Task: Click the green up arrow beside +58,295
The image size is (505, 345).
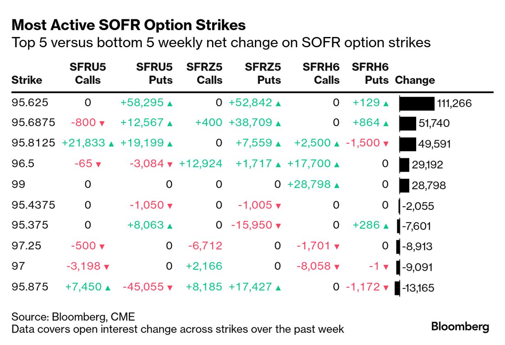Action: [170, 103]
